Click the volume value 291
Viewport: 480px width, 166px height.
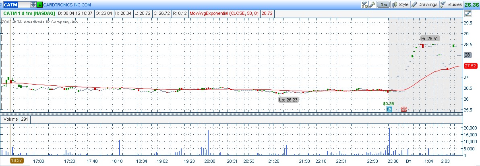point(25,119)
